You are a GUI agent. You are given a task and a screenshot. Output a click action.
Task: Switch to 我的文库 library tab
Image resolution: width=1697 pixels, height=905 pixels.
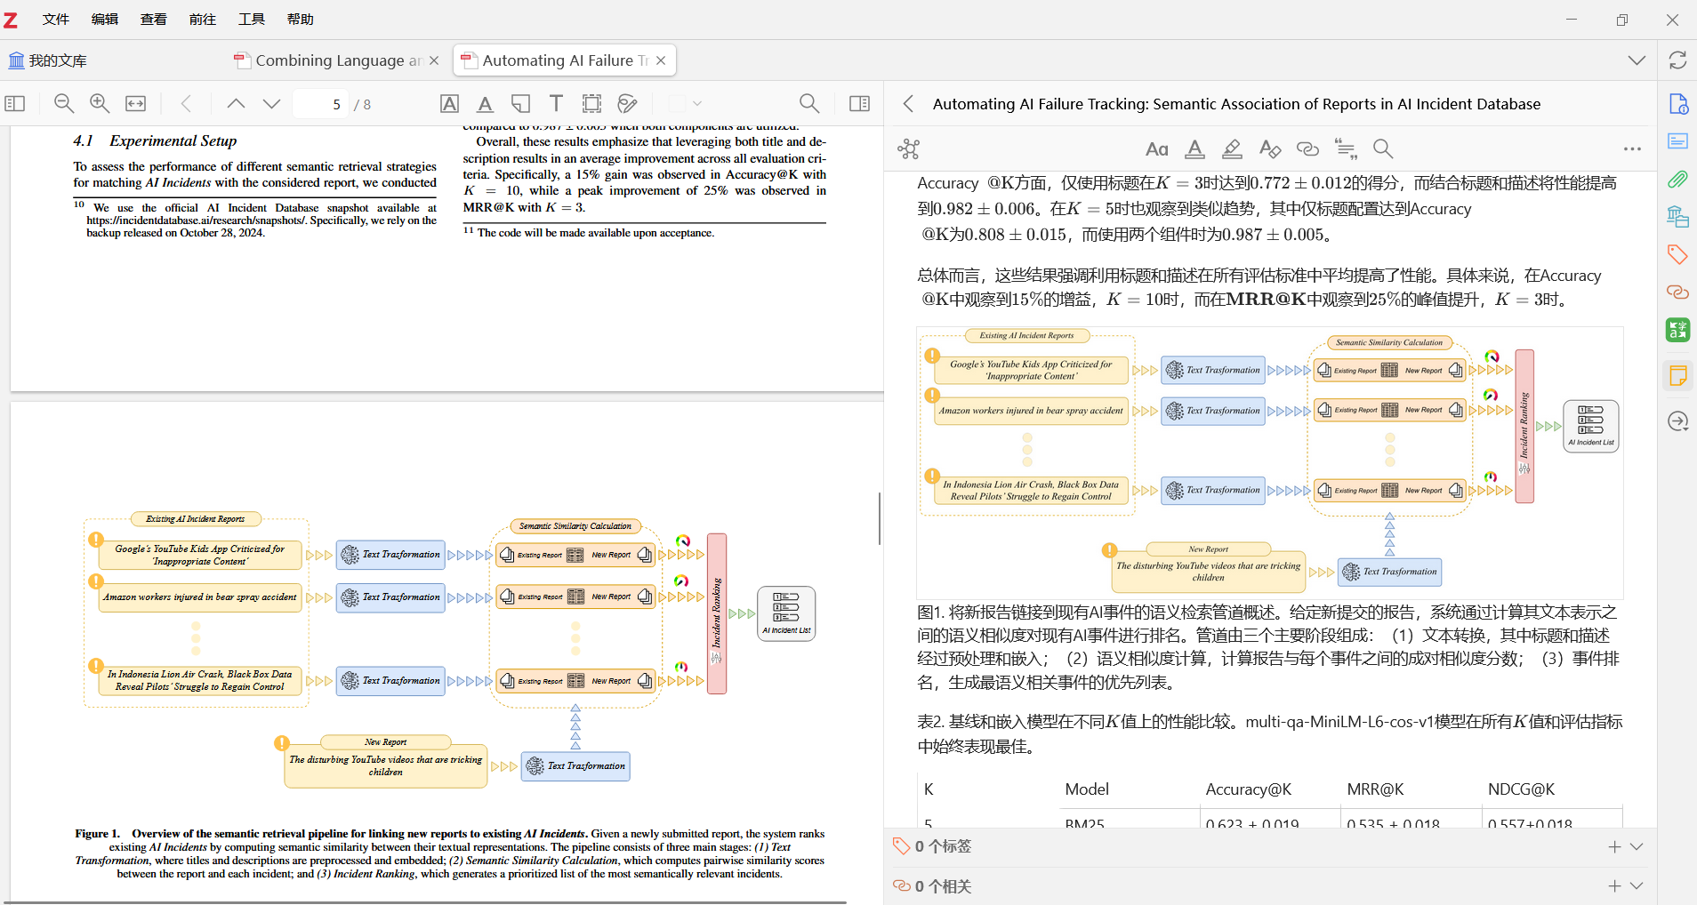pyautogui.click(x=48, y=60)
